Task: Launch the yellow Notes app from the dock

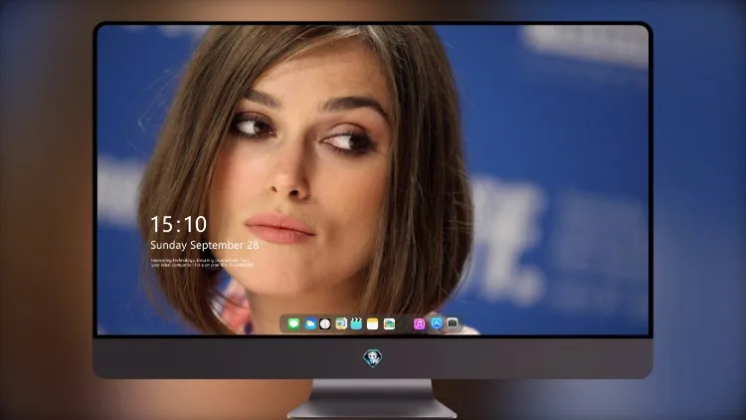Action: coord(373,323)
